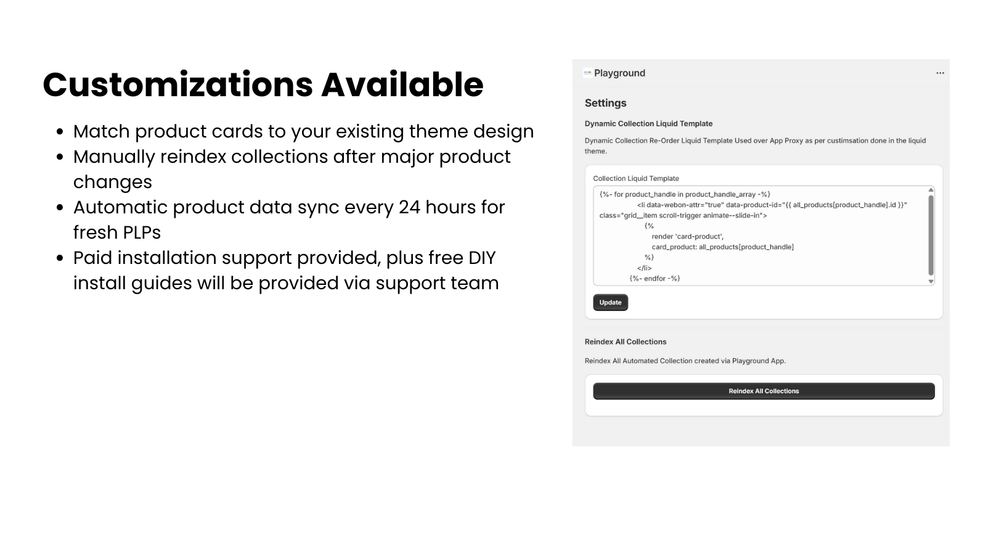Click the template box vertical scrollbar thumb
986x555 pixels.
pyautogui.click(x=931, y=234)
